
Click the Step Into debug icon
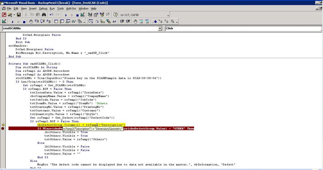[37, 22]
